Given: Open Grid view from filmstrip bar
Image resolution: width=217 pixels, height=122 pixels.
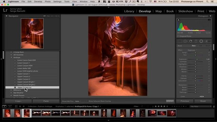Looking at the screenshot, I should pyautogui.click(x=16, y=106).
